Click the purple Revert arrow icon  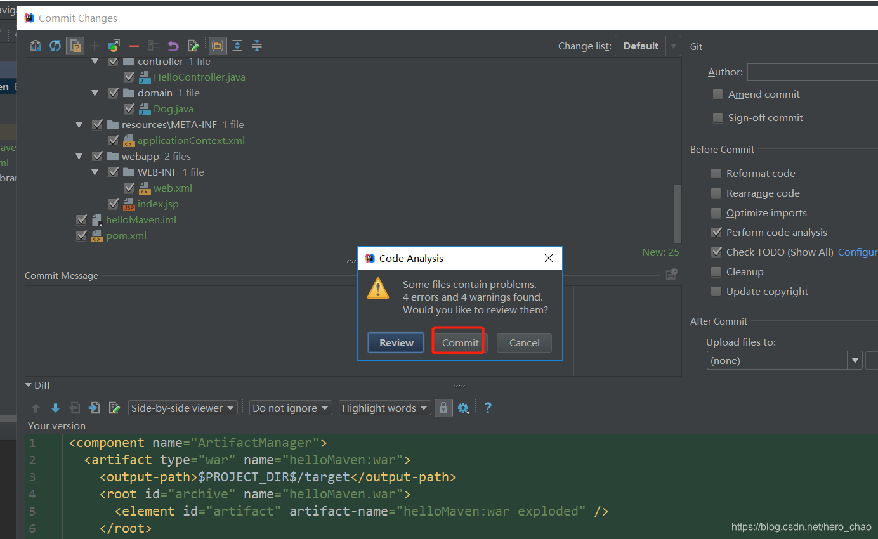(x=173, y=46)
